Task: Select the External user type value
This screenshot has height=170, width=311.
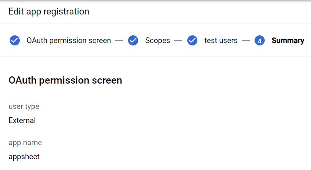Action: point(22,120)
